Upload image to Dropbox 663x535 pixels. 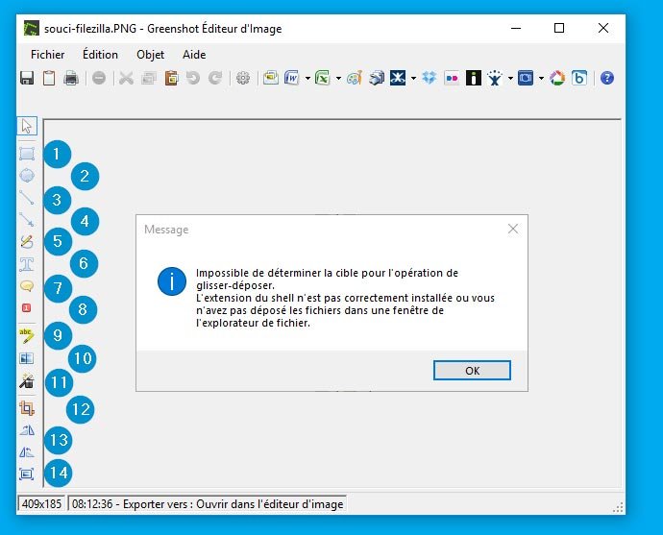(430, 78)
